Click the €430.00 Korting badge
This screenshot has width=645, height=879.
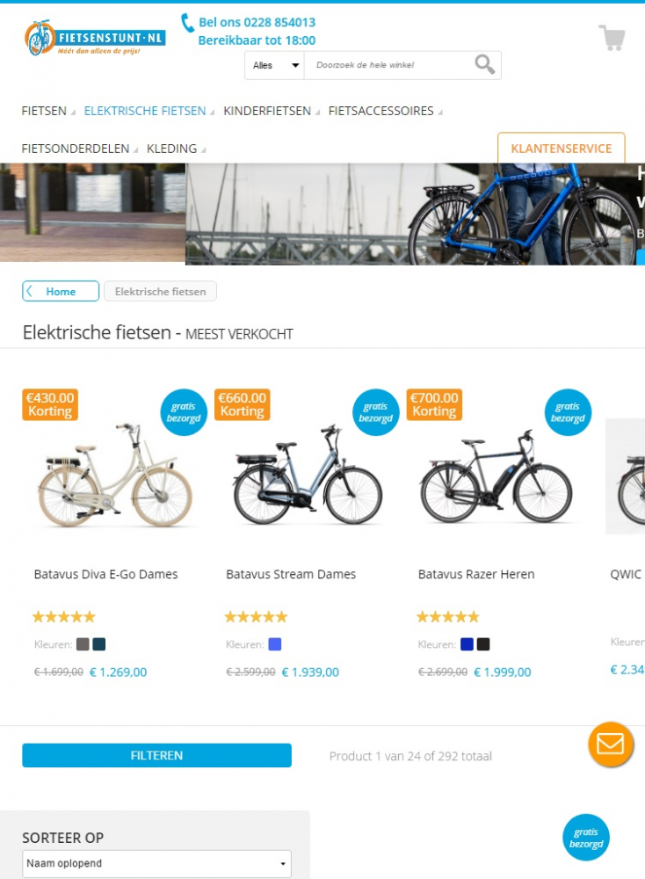[50, 404]
